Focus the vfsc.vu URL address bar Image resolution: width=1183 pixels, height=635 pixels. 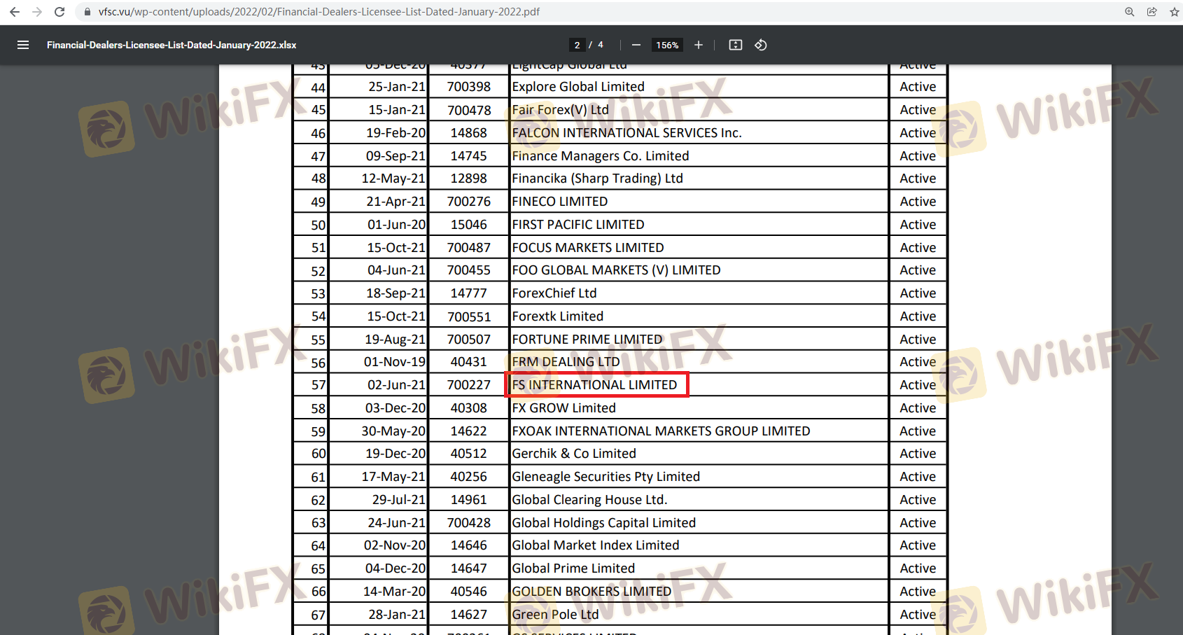point(318,12)
